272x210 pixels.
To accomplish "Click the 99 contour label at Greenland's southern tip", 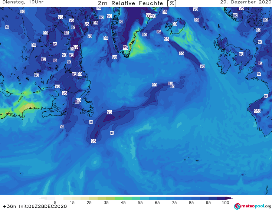I will click(x=125, y=47).
